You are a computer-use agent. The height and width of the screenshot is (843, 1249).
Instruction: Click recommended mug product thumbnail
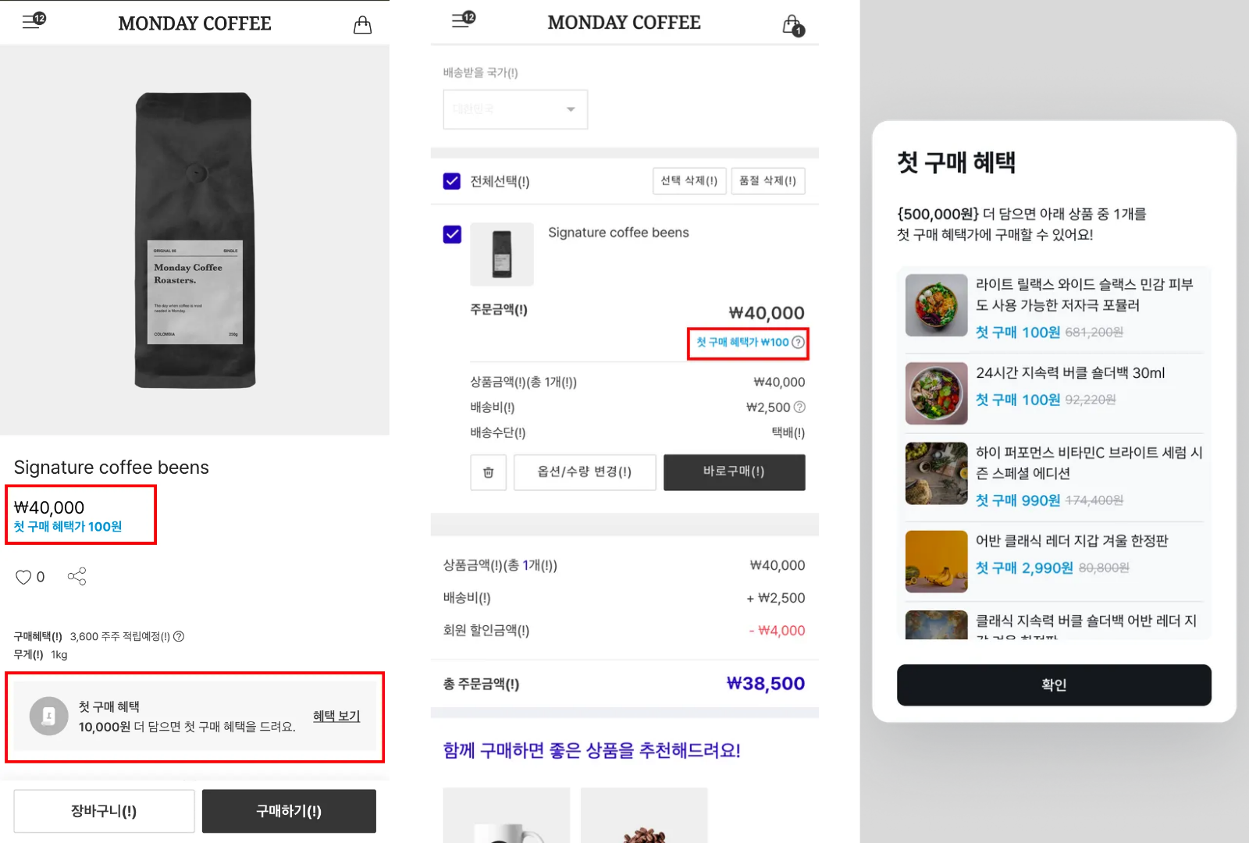point(507,815)
